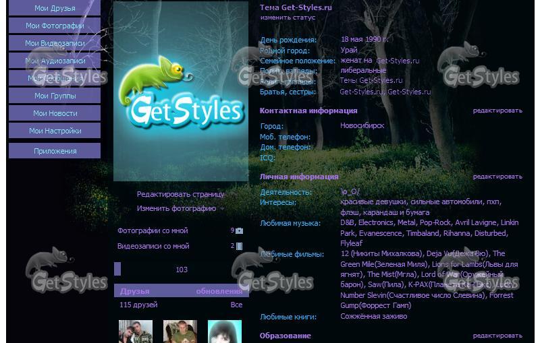Image resolution: width=540 pixels, height=343 pixels.
Task: Go to Мои Фотографии menu item
Action: click(x=55, y=26)
